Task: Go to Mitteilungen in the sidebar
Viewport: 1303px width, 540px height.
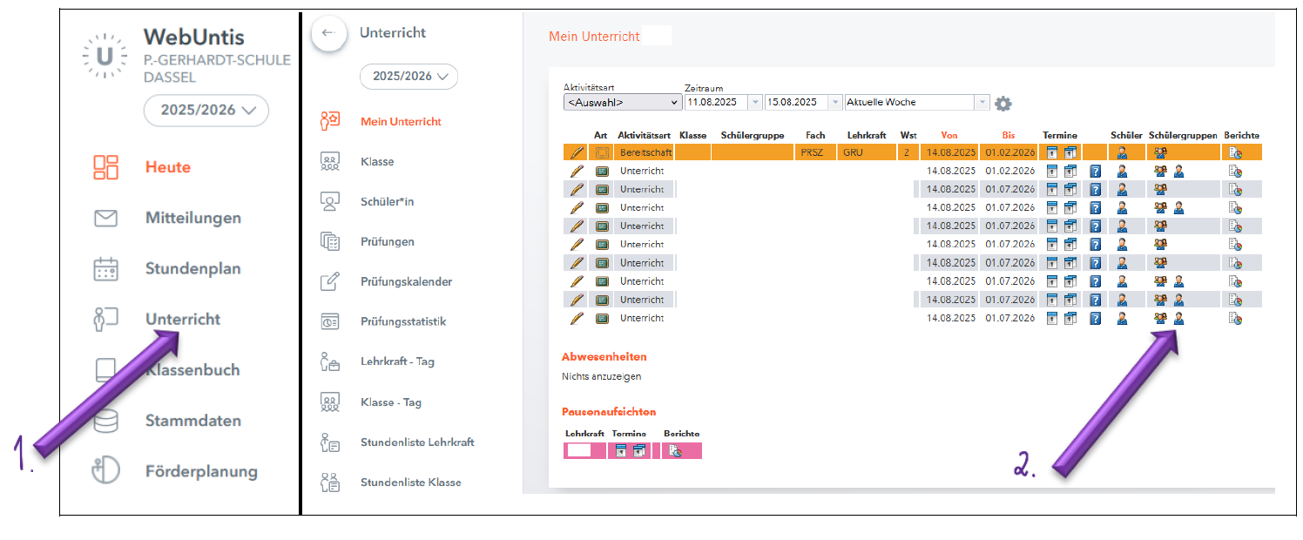Action: (x=192, y=219)
